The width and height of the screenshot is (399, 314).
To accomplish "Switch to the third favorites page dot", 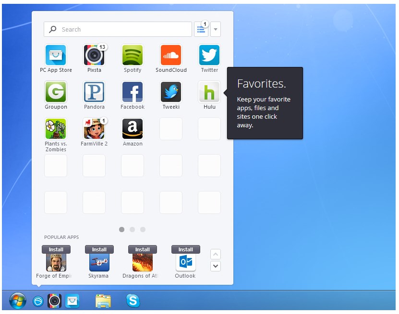I will (143, 230).
